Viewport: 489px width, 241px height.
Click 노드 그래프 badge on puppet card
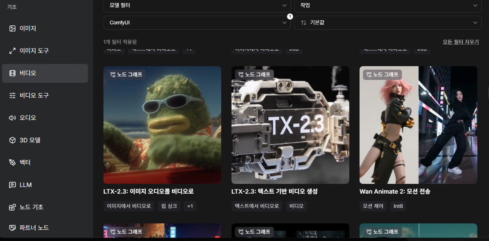[x=126, y=74]
